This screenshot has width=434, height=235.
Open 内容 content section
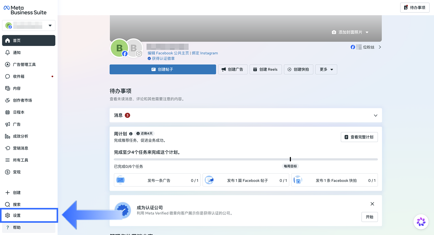pos(29,88)
